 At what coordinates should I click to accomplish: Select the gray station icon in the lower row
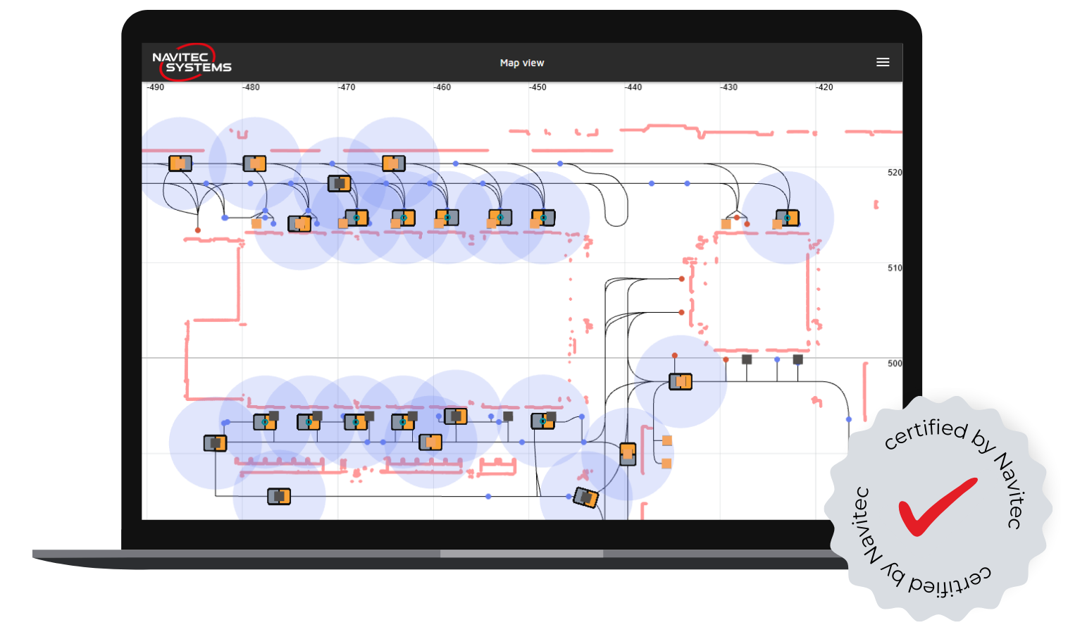(509, 416)
